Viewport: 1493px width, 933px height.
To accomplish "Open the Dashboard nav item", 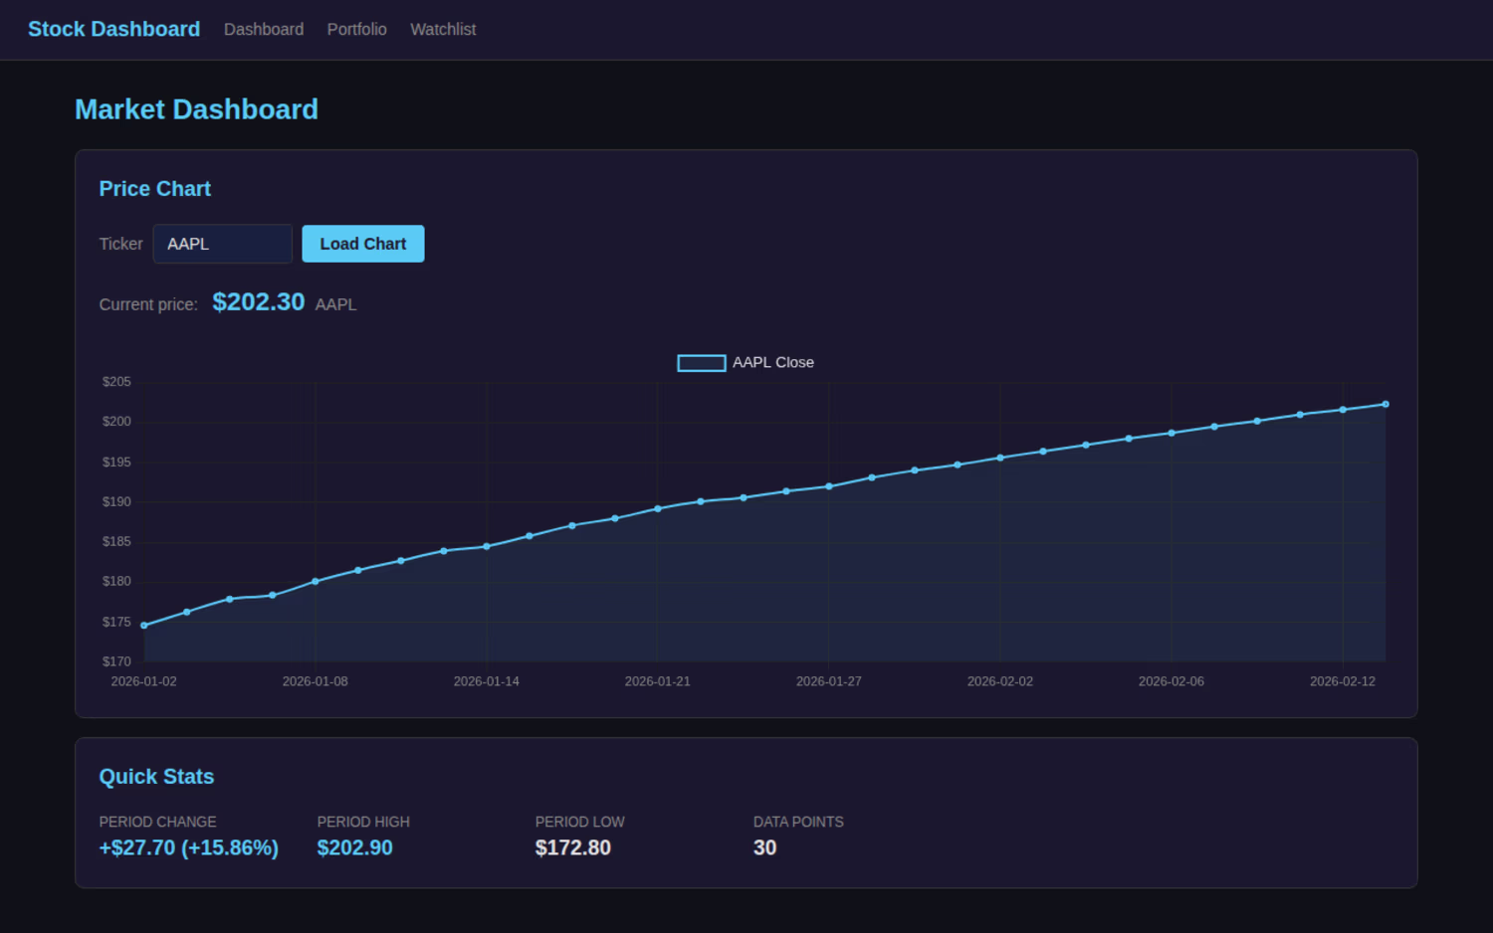I will 264,30.
